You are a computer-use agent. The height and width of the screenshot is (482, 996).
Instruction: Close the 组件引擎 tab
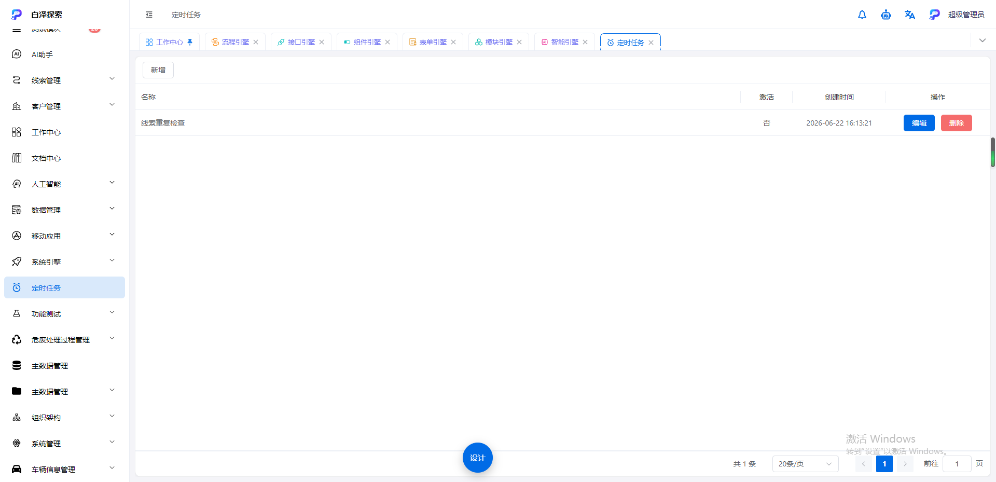(x=388, y=42)
